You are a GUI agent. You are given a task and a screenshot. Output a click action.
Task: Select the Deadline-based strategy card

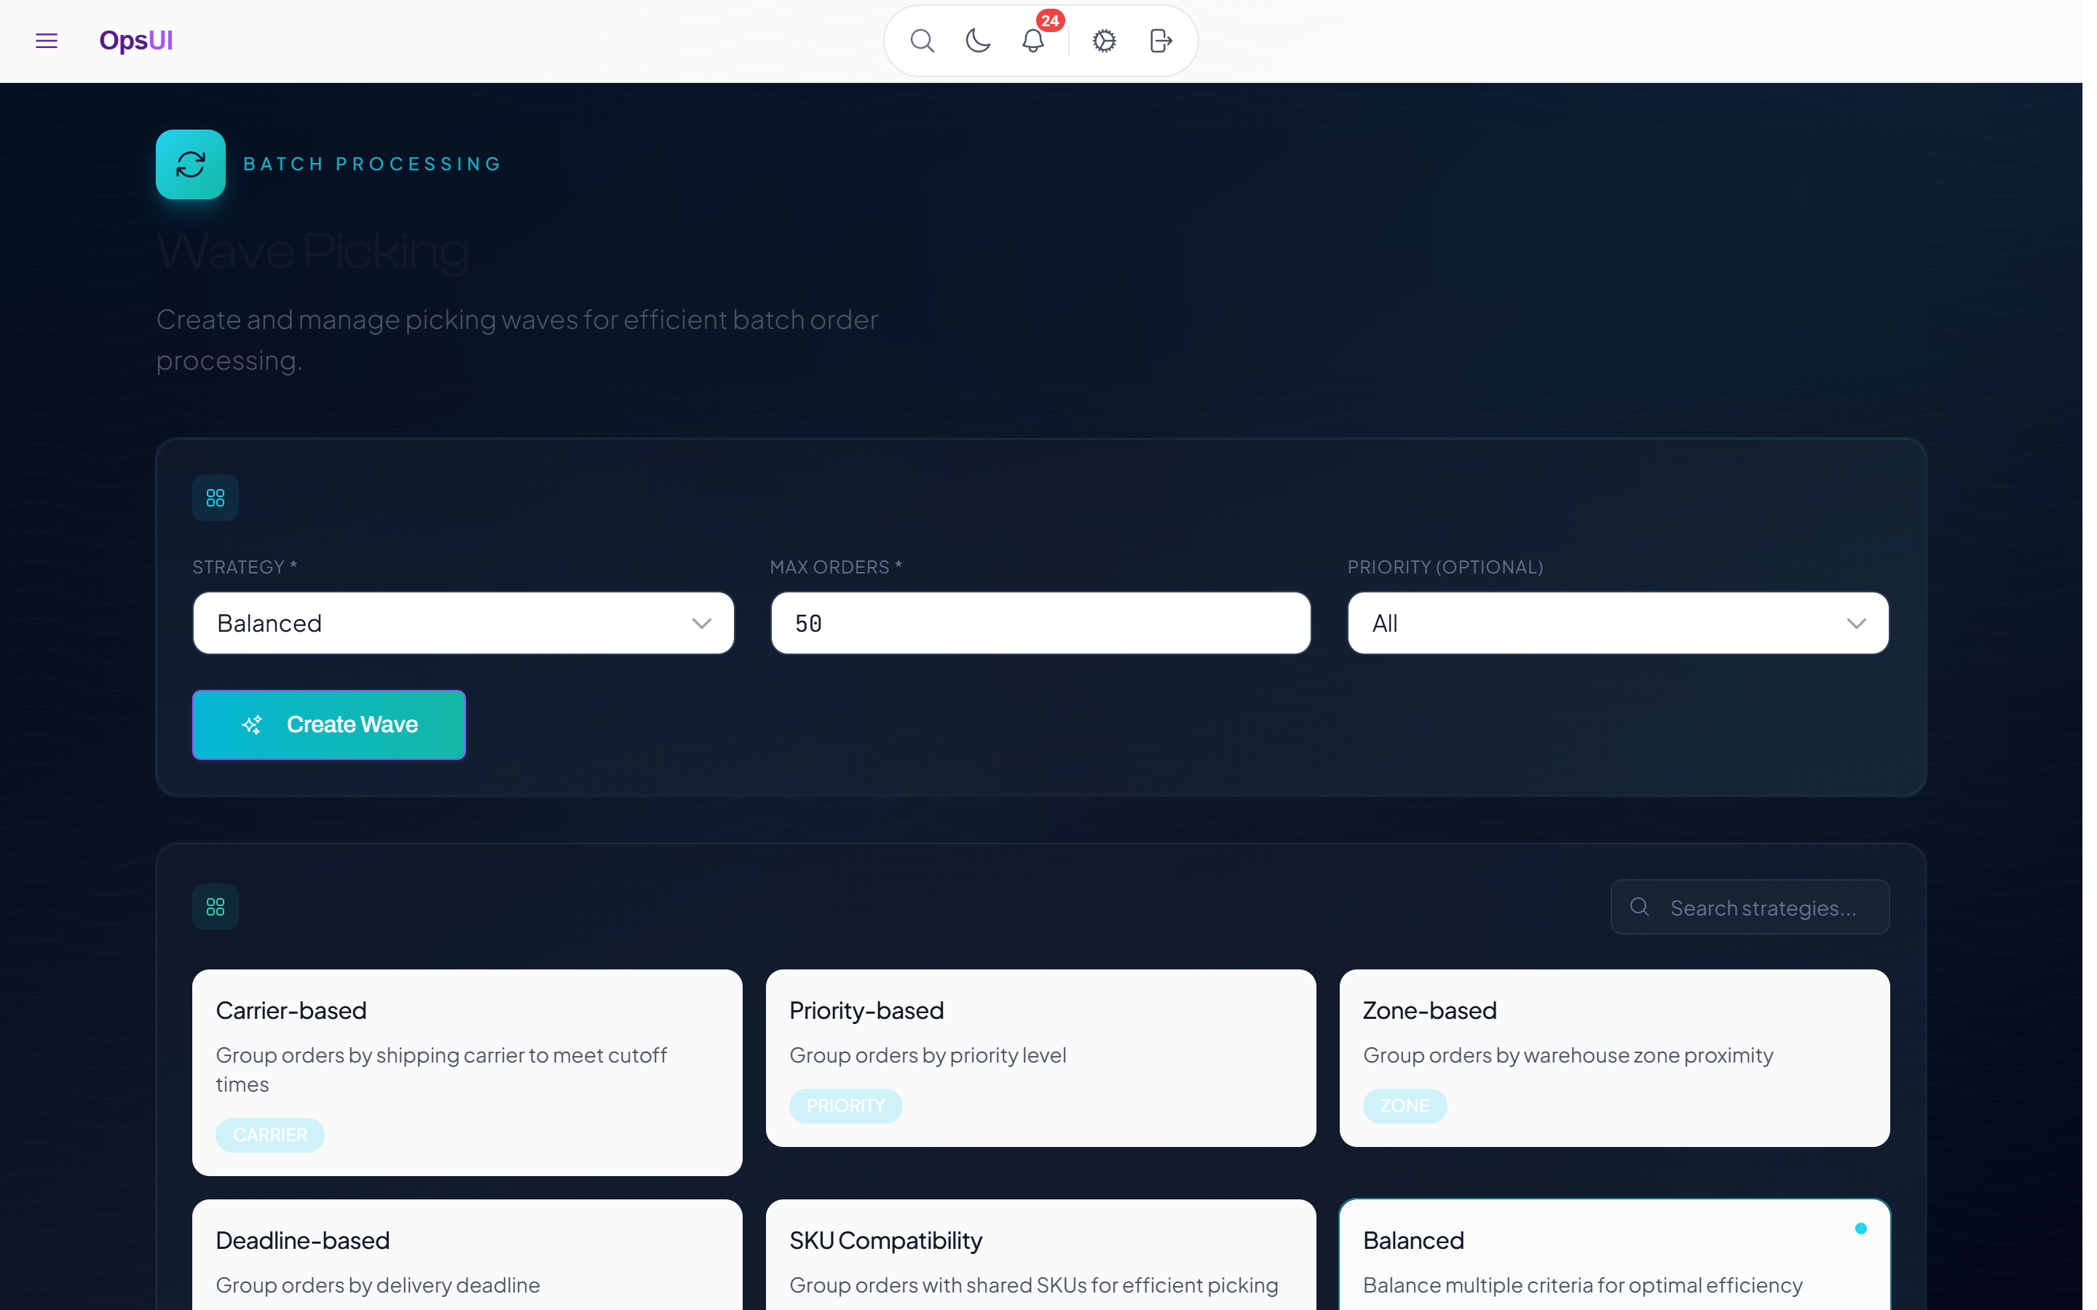tap(467, 1255)
